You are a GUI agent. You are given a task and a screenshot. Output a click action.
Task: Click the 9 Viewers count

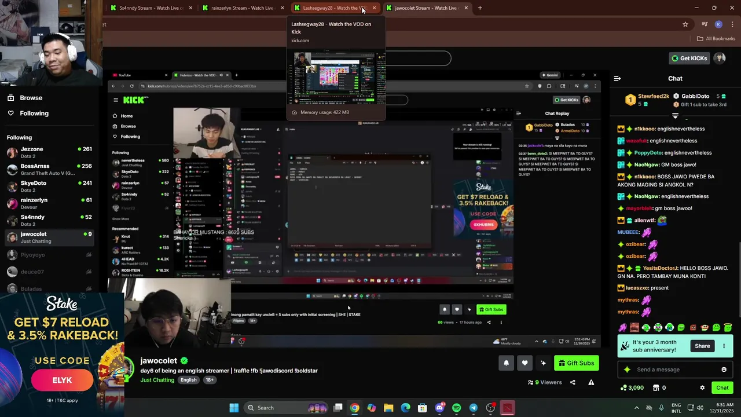pyautogui.click(x=545, y=382)
